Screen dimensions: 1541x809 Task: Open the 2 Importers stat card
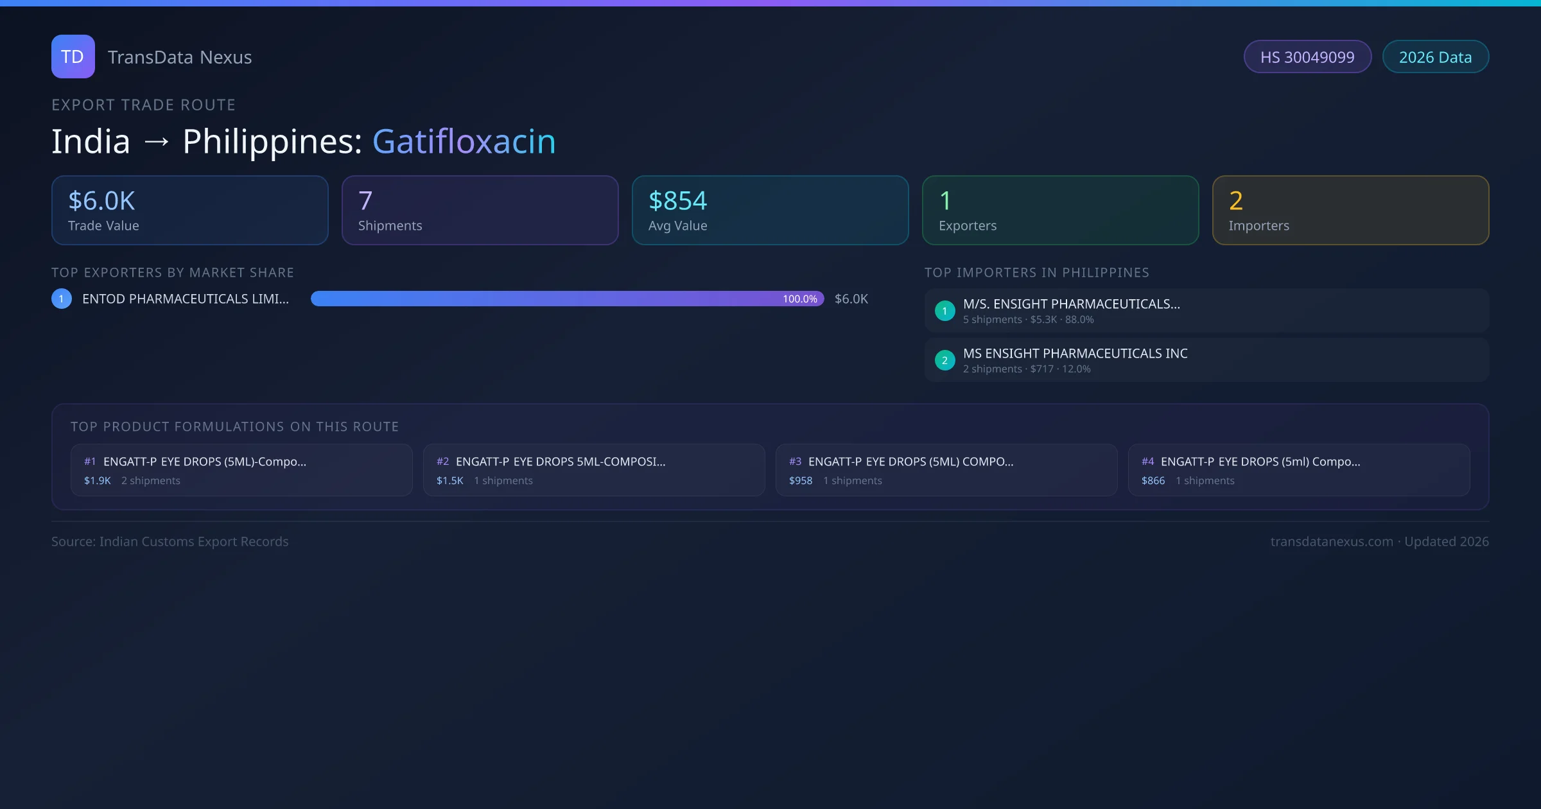[1350, 211]
